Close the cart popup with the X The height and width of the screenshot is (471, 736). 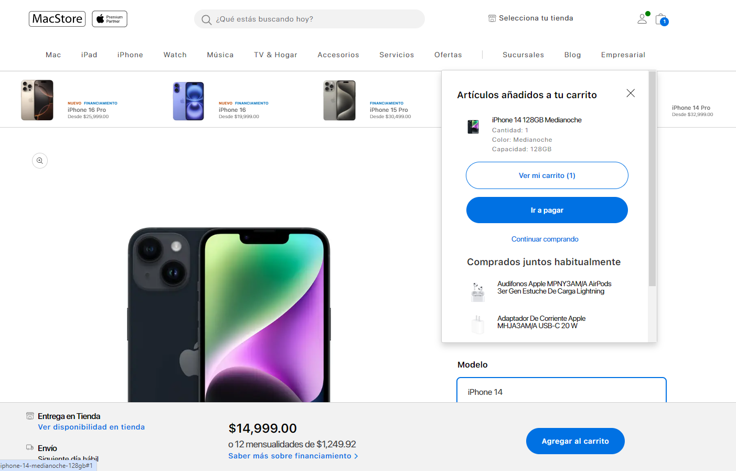tap(631, 93)
